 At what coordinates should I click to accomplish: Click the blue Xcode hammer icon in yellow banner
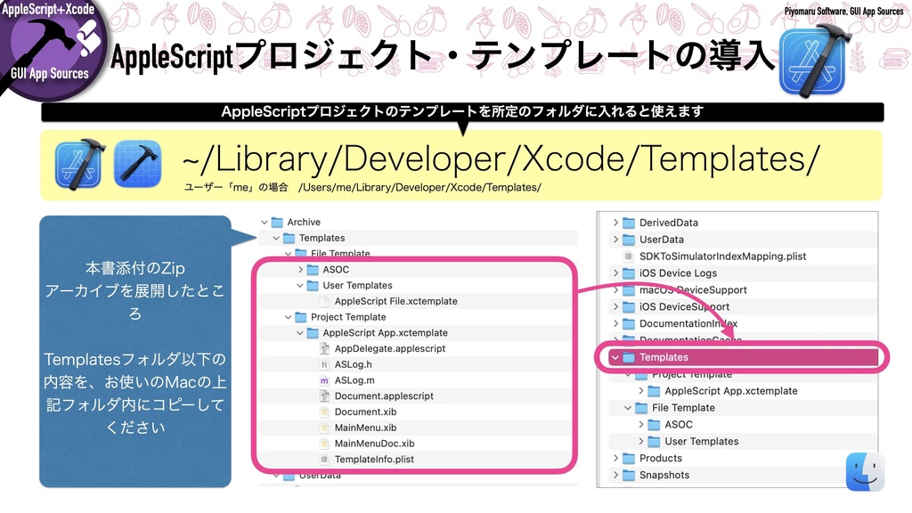pos(79,164)
